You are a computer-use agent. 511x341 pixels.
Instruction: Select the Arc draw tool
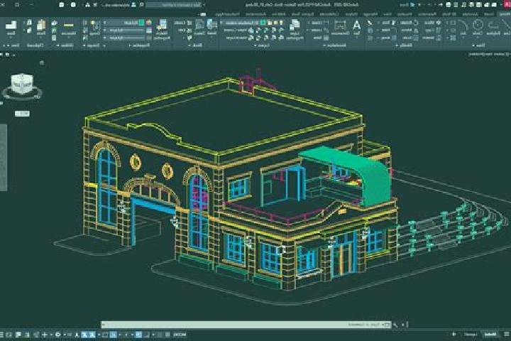tap(463, 28)
